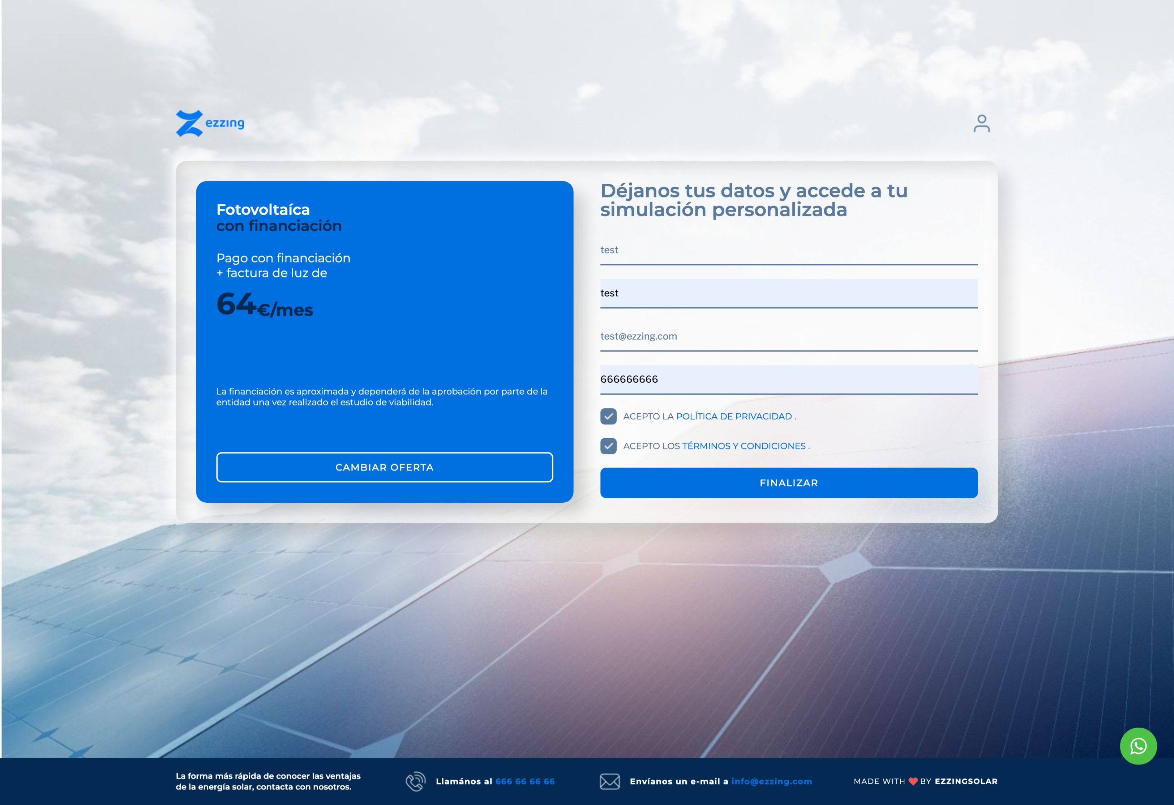Image resolution: width=1174 pixels, height=805 pixels.
Task: Click the EZZINGSOLAR footer text
Action: pyautogui.click(x=966, y=781)
